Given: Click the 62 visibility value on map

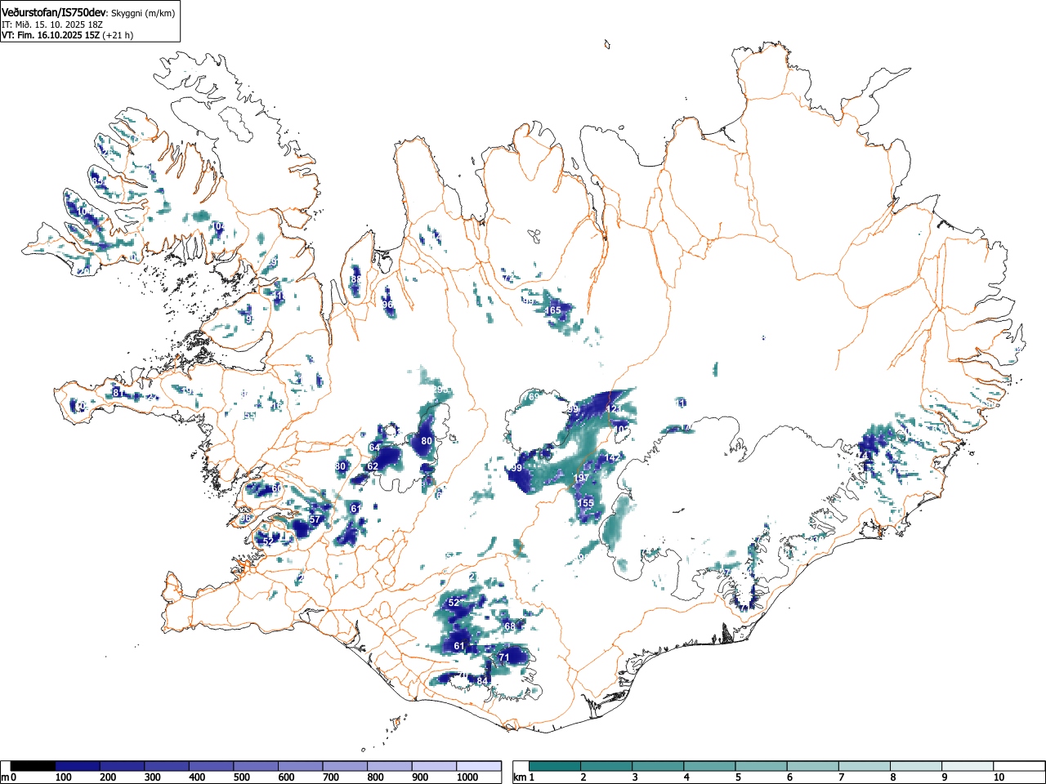Looking at the screenshot, I should 373,466.
